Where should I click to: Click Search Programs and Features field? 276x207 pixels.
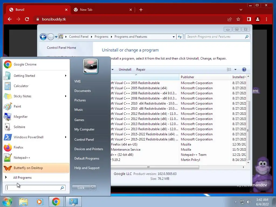click(218, 37)
